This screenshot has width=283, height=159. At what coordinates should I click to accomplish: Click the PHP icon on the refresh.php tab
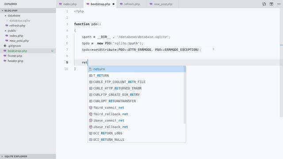click(x=121, y=4)
